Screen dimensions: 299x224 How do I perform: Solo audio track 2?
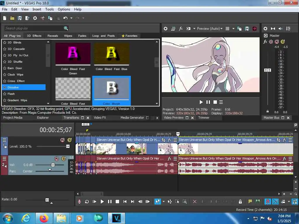click(x=64, y=158)
